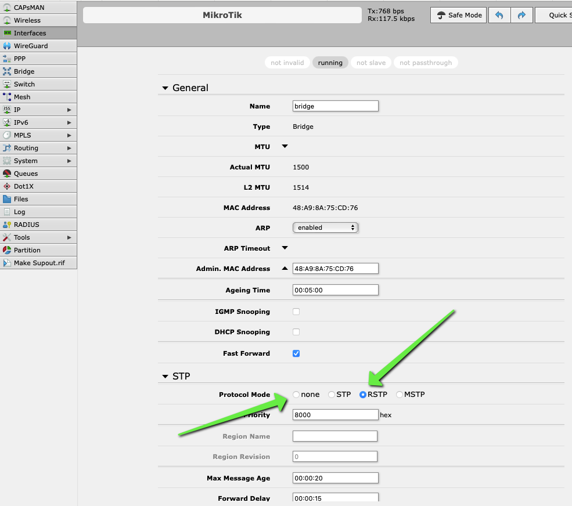
Task: Enable IGMP Snooping checkbox
Action: [x=296, y=312]
